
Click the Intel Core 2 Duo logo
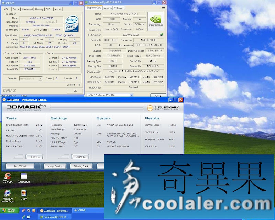pos(71,24)
